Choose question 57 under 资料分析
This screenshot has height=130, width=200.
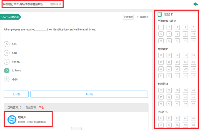click(169, 125)
